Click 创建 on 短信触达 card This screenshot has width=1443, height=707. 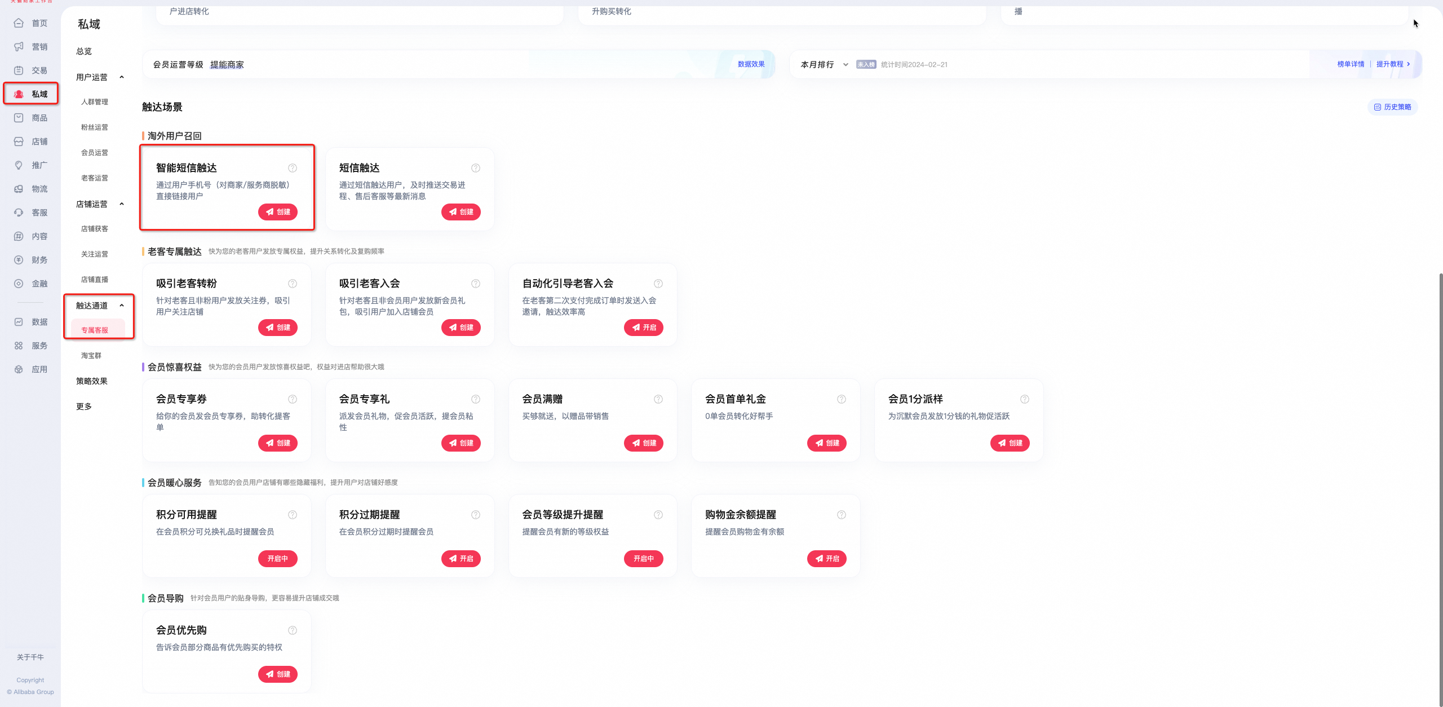(461, 212)
